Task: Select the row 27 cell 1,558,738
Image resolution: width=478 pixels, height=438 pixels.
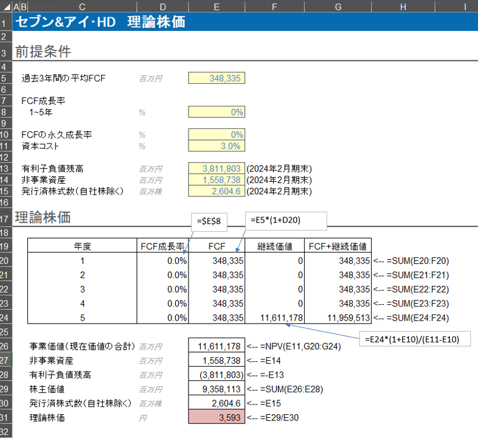Action: [216, 360]
